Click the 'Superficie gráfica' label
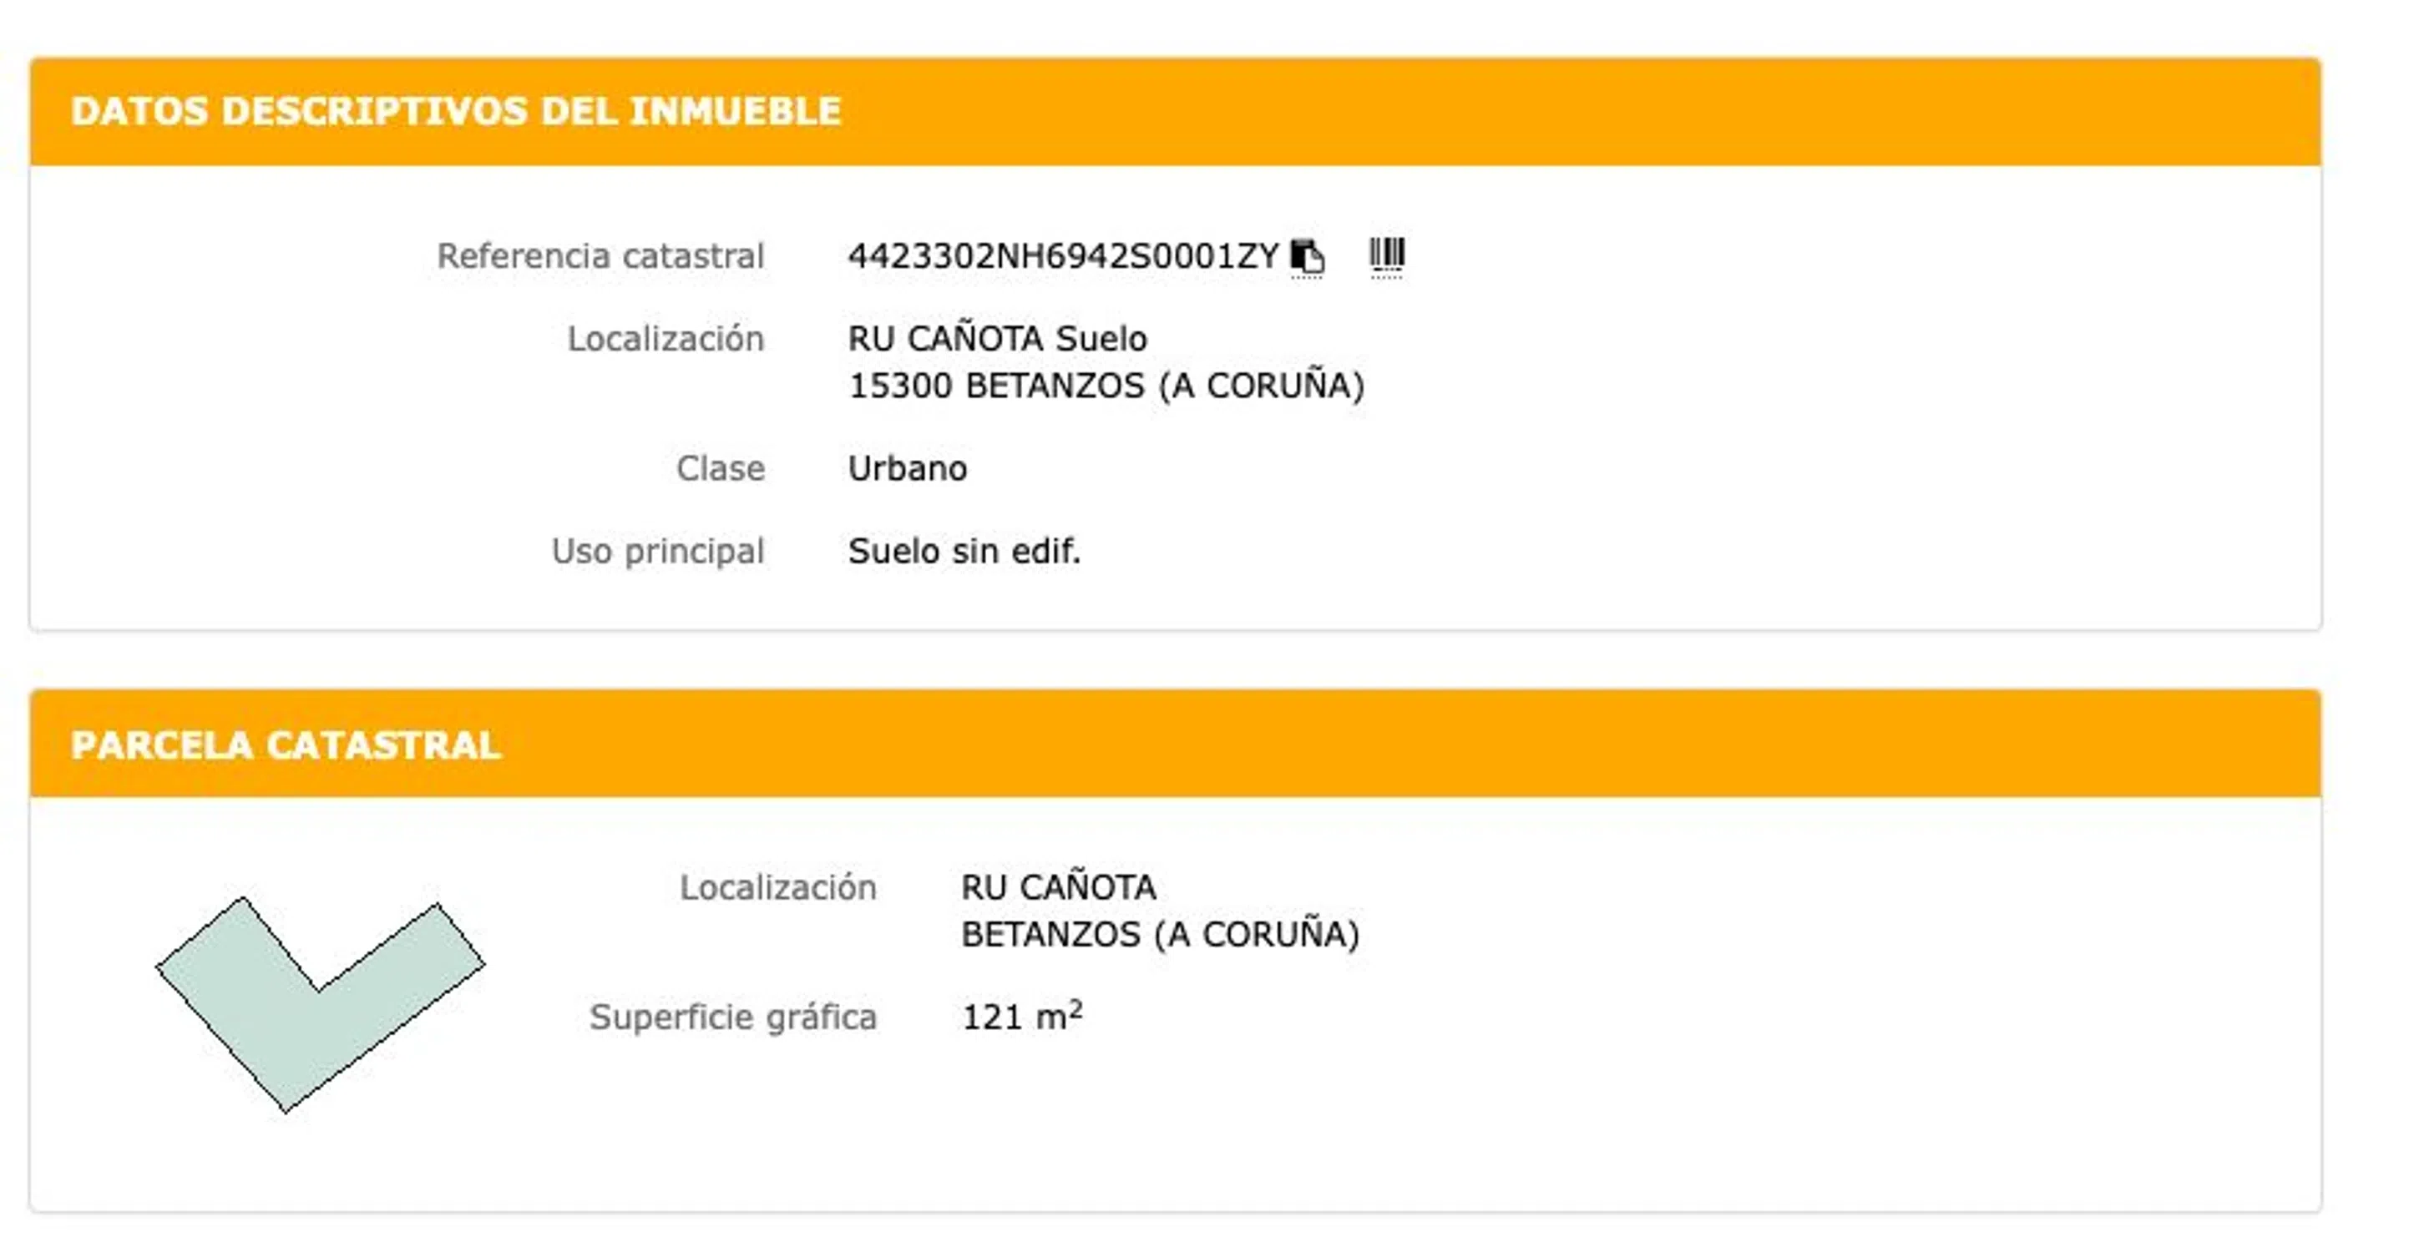 (733, 1017)
